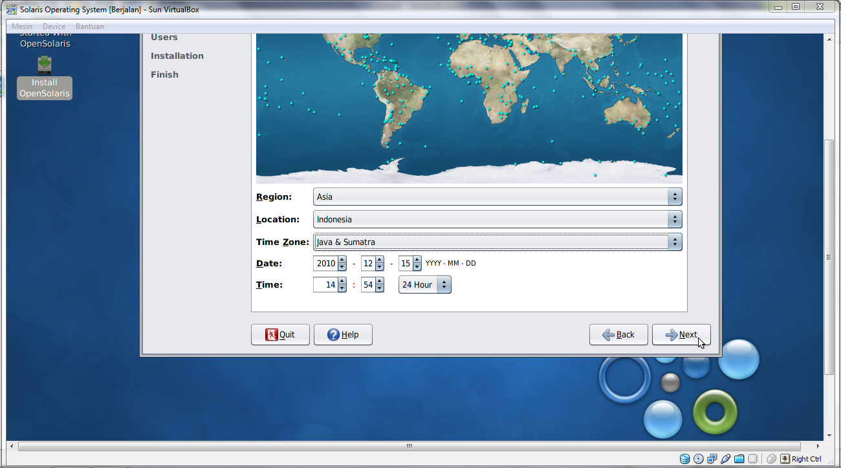This screenshot has width=841, height=468.
Task: Click the vertical scrollbar thumb of VM window
Action: [x=830, y=257]
